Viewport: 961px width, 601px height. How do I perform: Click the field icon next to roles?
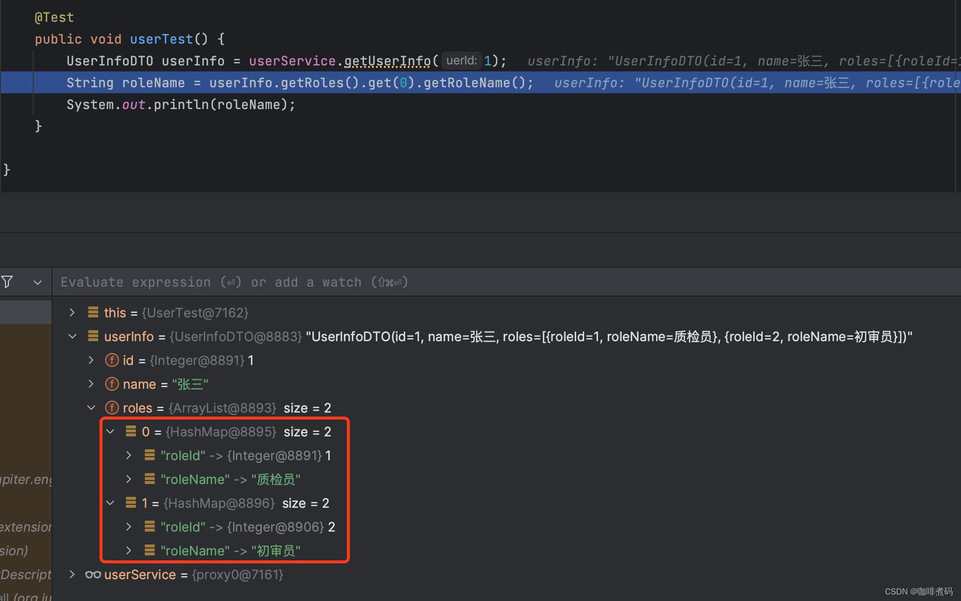pos(112,408)
